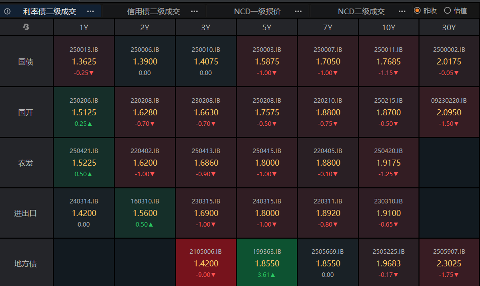This screenshot has height=286, width=480.
Task: Open bond 250011.IB cell
Action: click(388, 61)
